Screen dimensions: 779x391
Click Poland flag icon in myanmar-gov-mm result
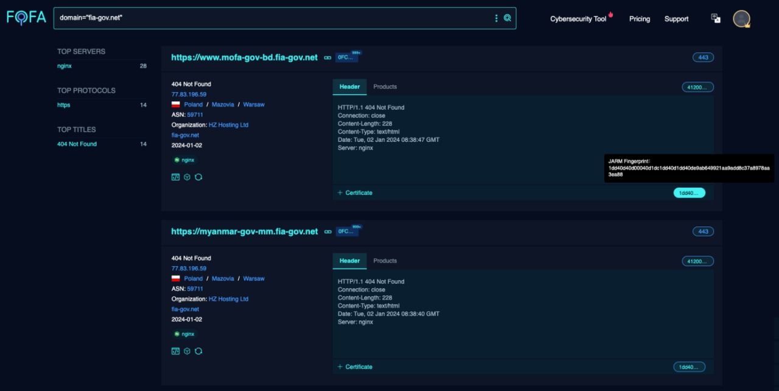point(176,279)
